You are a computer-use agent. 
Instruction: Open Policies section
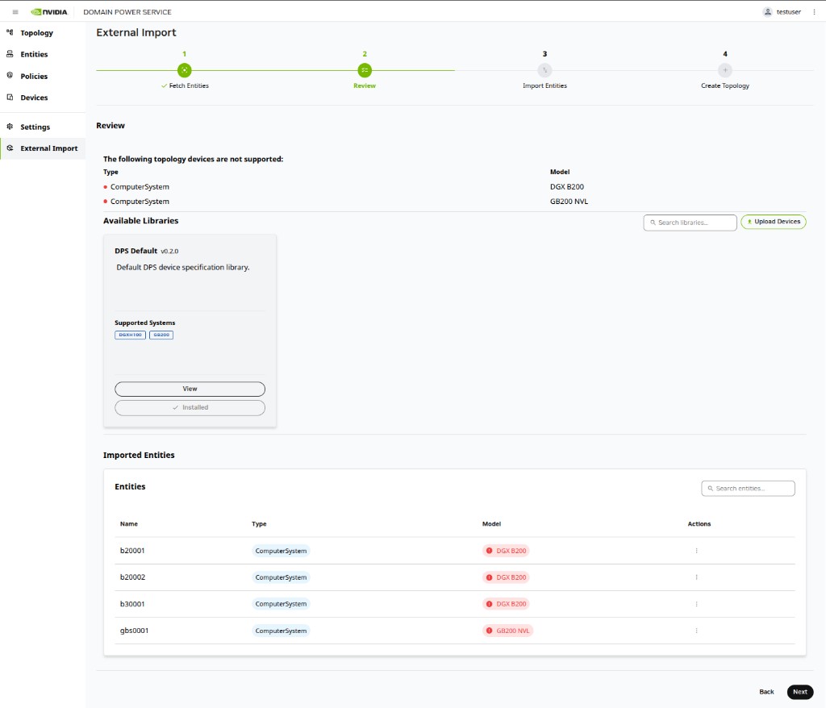(x=34, y=76)
